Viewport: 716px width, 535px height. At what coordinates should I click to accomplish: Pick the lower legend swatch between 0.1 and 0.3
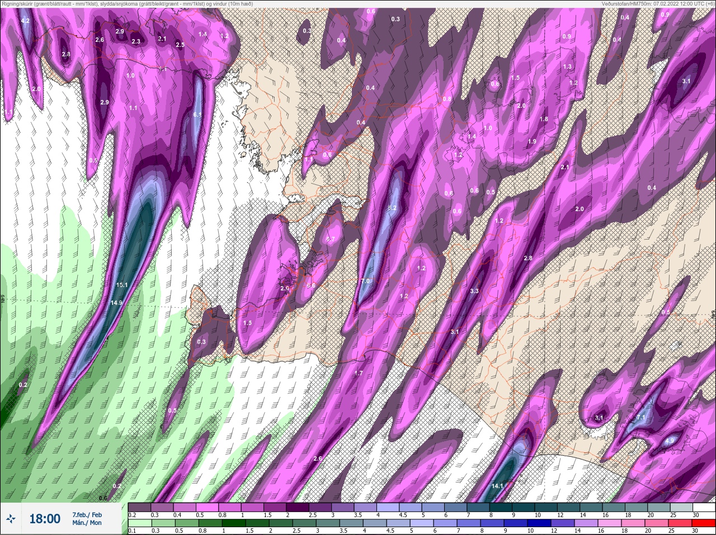[139, 523]
